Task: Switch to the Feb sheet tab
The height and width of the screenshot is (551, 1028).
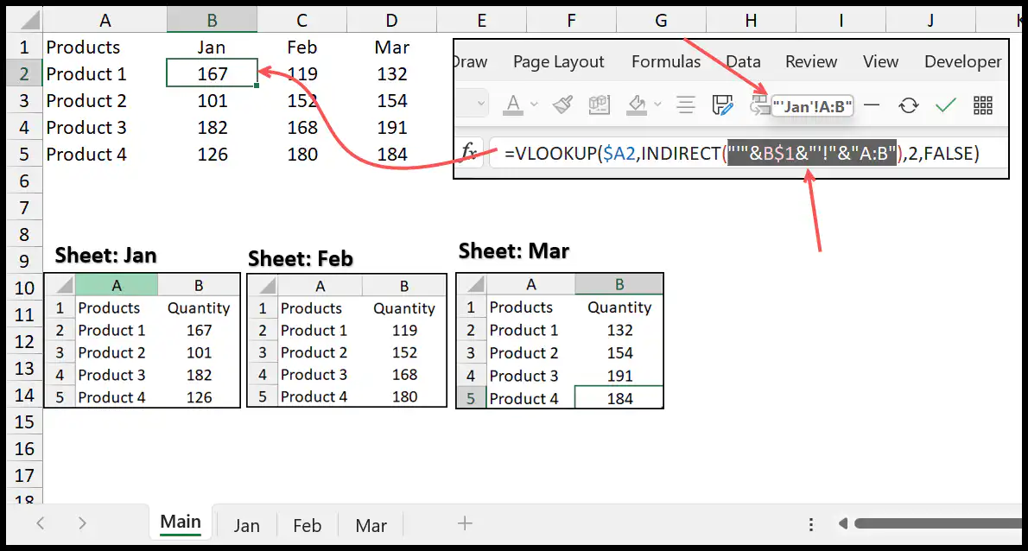Action: tap(307, 525)
